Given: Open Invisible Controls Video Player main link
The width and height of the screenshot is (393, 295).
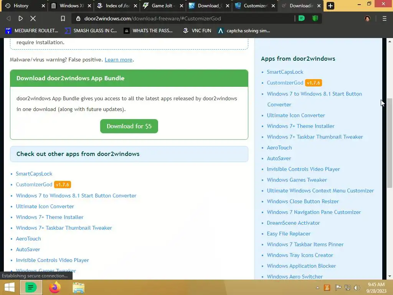Looking at the screenshot, I should tap(52, 260).
